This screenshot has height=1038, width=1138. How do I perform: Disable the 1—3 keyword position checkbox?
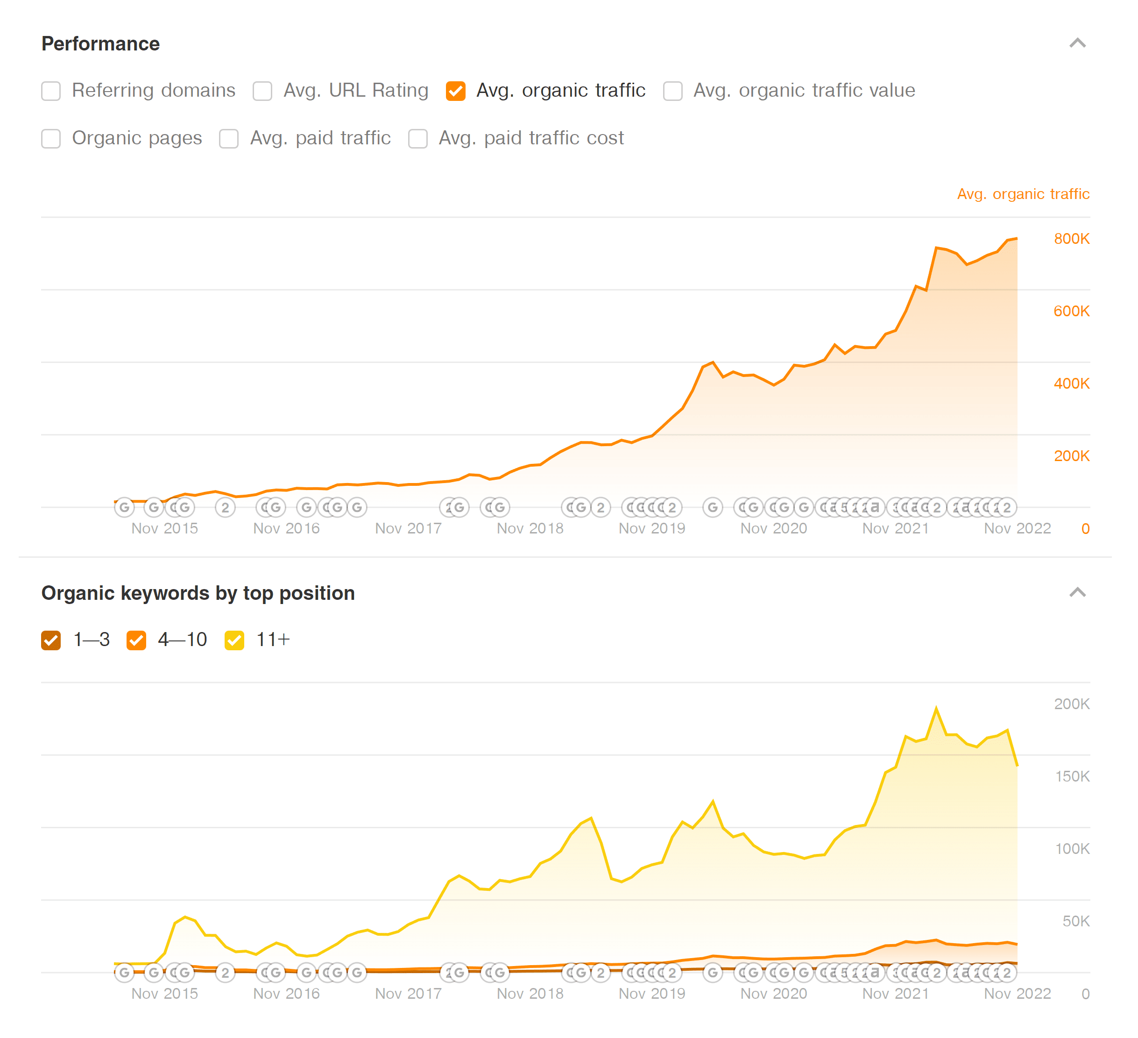(x=51, y=640)
